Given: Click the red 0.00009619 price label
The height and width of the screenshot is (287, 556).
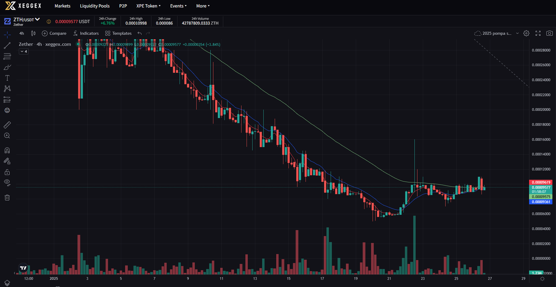Looking at the screenshot, I should [540, 182].
